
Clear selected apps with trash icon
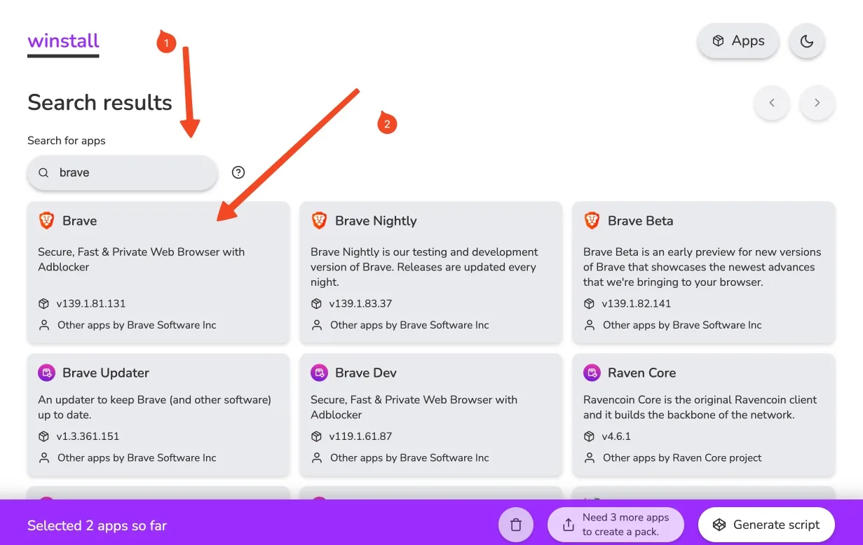pos(516,525)
